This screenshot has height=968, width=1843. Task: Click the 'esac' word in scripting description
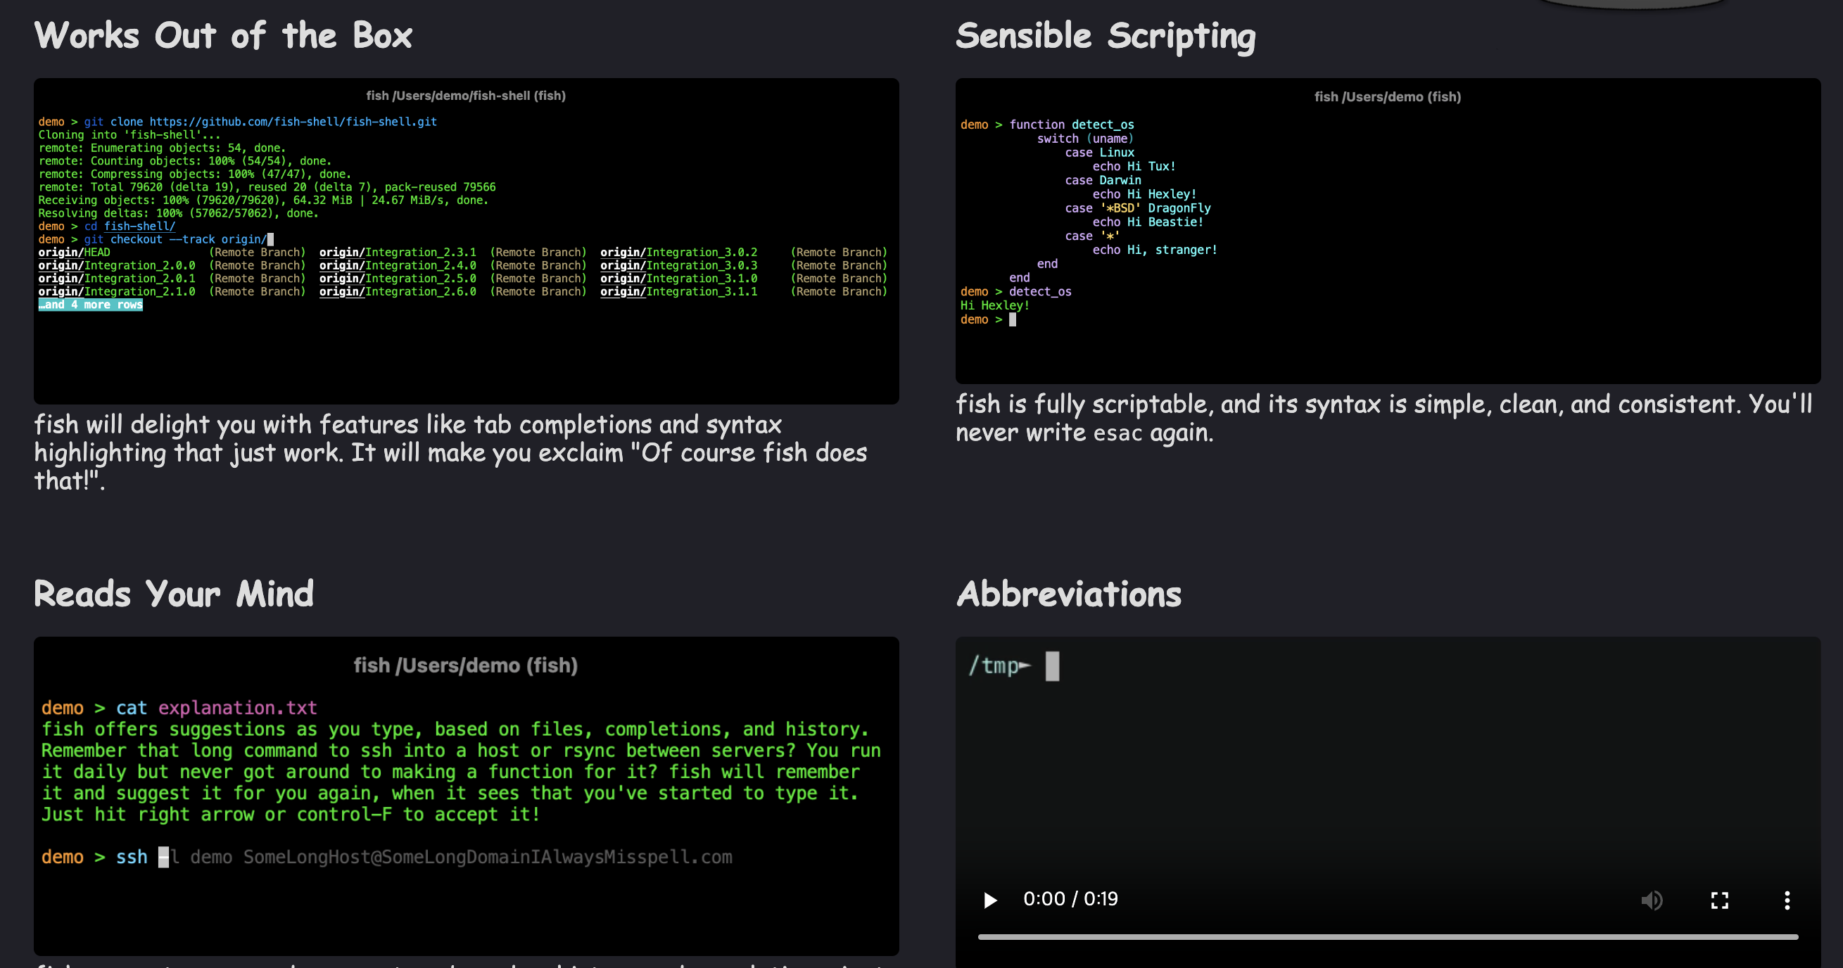click(x=1117, y=433)
